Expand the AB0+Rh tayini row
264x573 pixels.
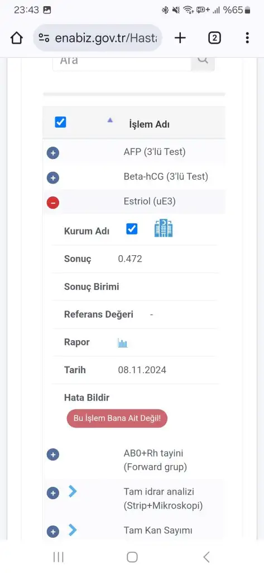point(53,454)
